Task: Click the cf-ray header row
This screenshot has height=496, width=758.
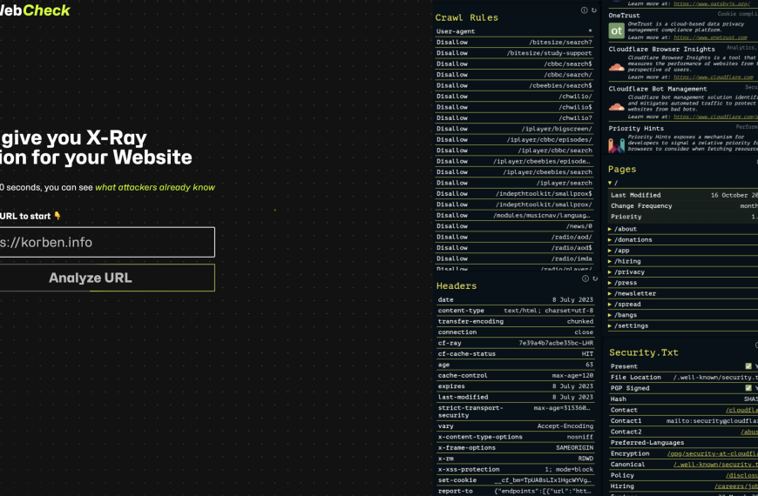Action: [515, 343]
